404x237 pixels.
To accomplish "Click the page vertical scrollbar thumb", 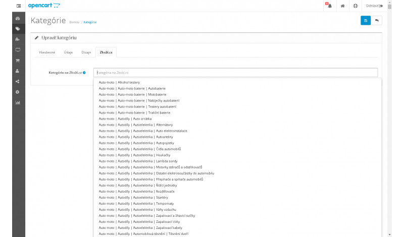I will (389, 6).
